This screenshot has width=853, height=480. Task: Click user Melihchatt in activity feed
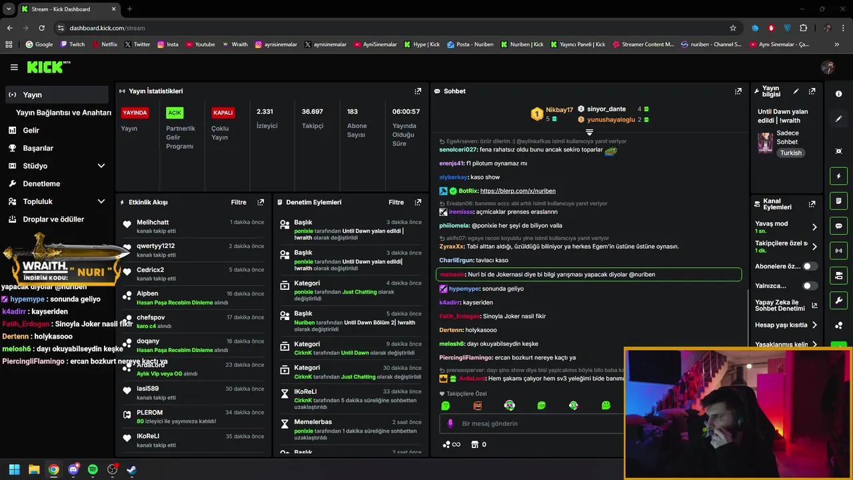pyautogui.click(x=153, y=223)
